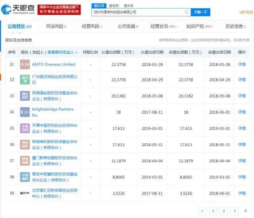Expand 查看最终受益人 link in table header
Image resolution: width=254 pixels, height=218 pixels.
coord(62,52)
